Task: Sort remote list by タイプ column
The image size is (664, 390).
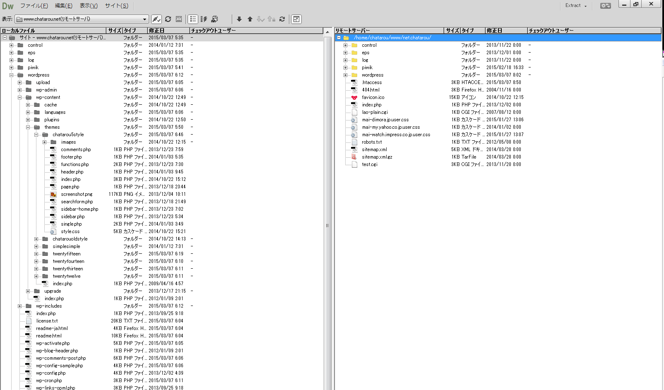Action: coord(473,31)
